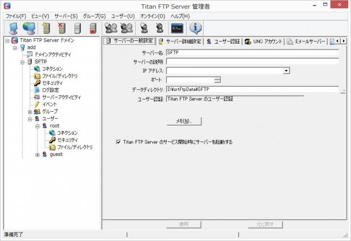Select the add domain node in tree
This screenshot has height=241, width=351.
pos(31,47)
